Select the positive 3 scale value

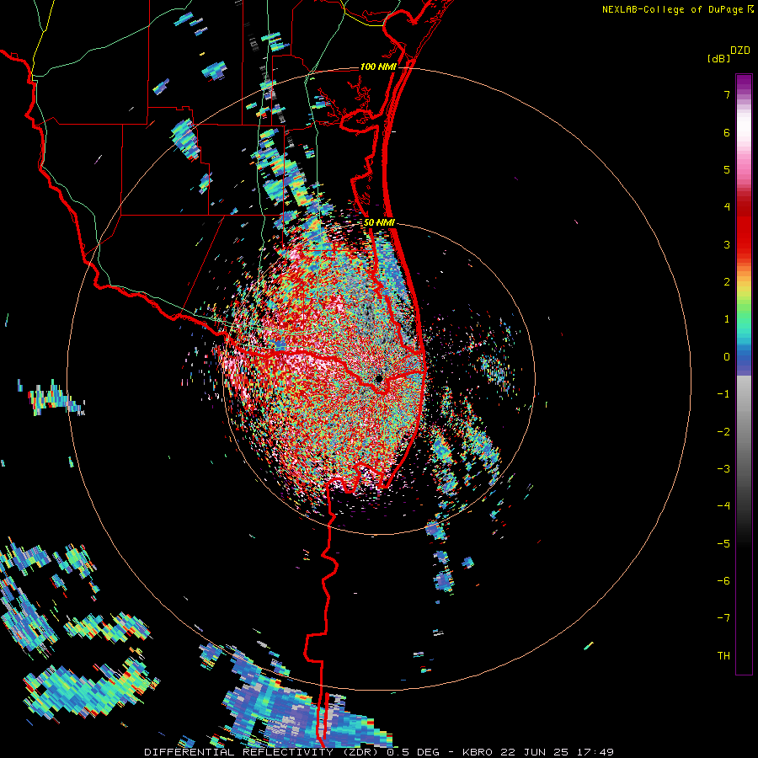727,244
